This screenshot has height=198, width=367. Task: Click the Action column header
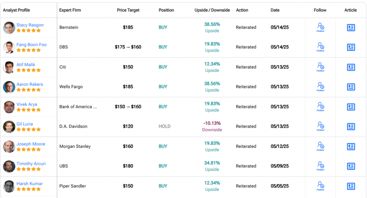click(x=242, y=10)
